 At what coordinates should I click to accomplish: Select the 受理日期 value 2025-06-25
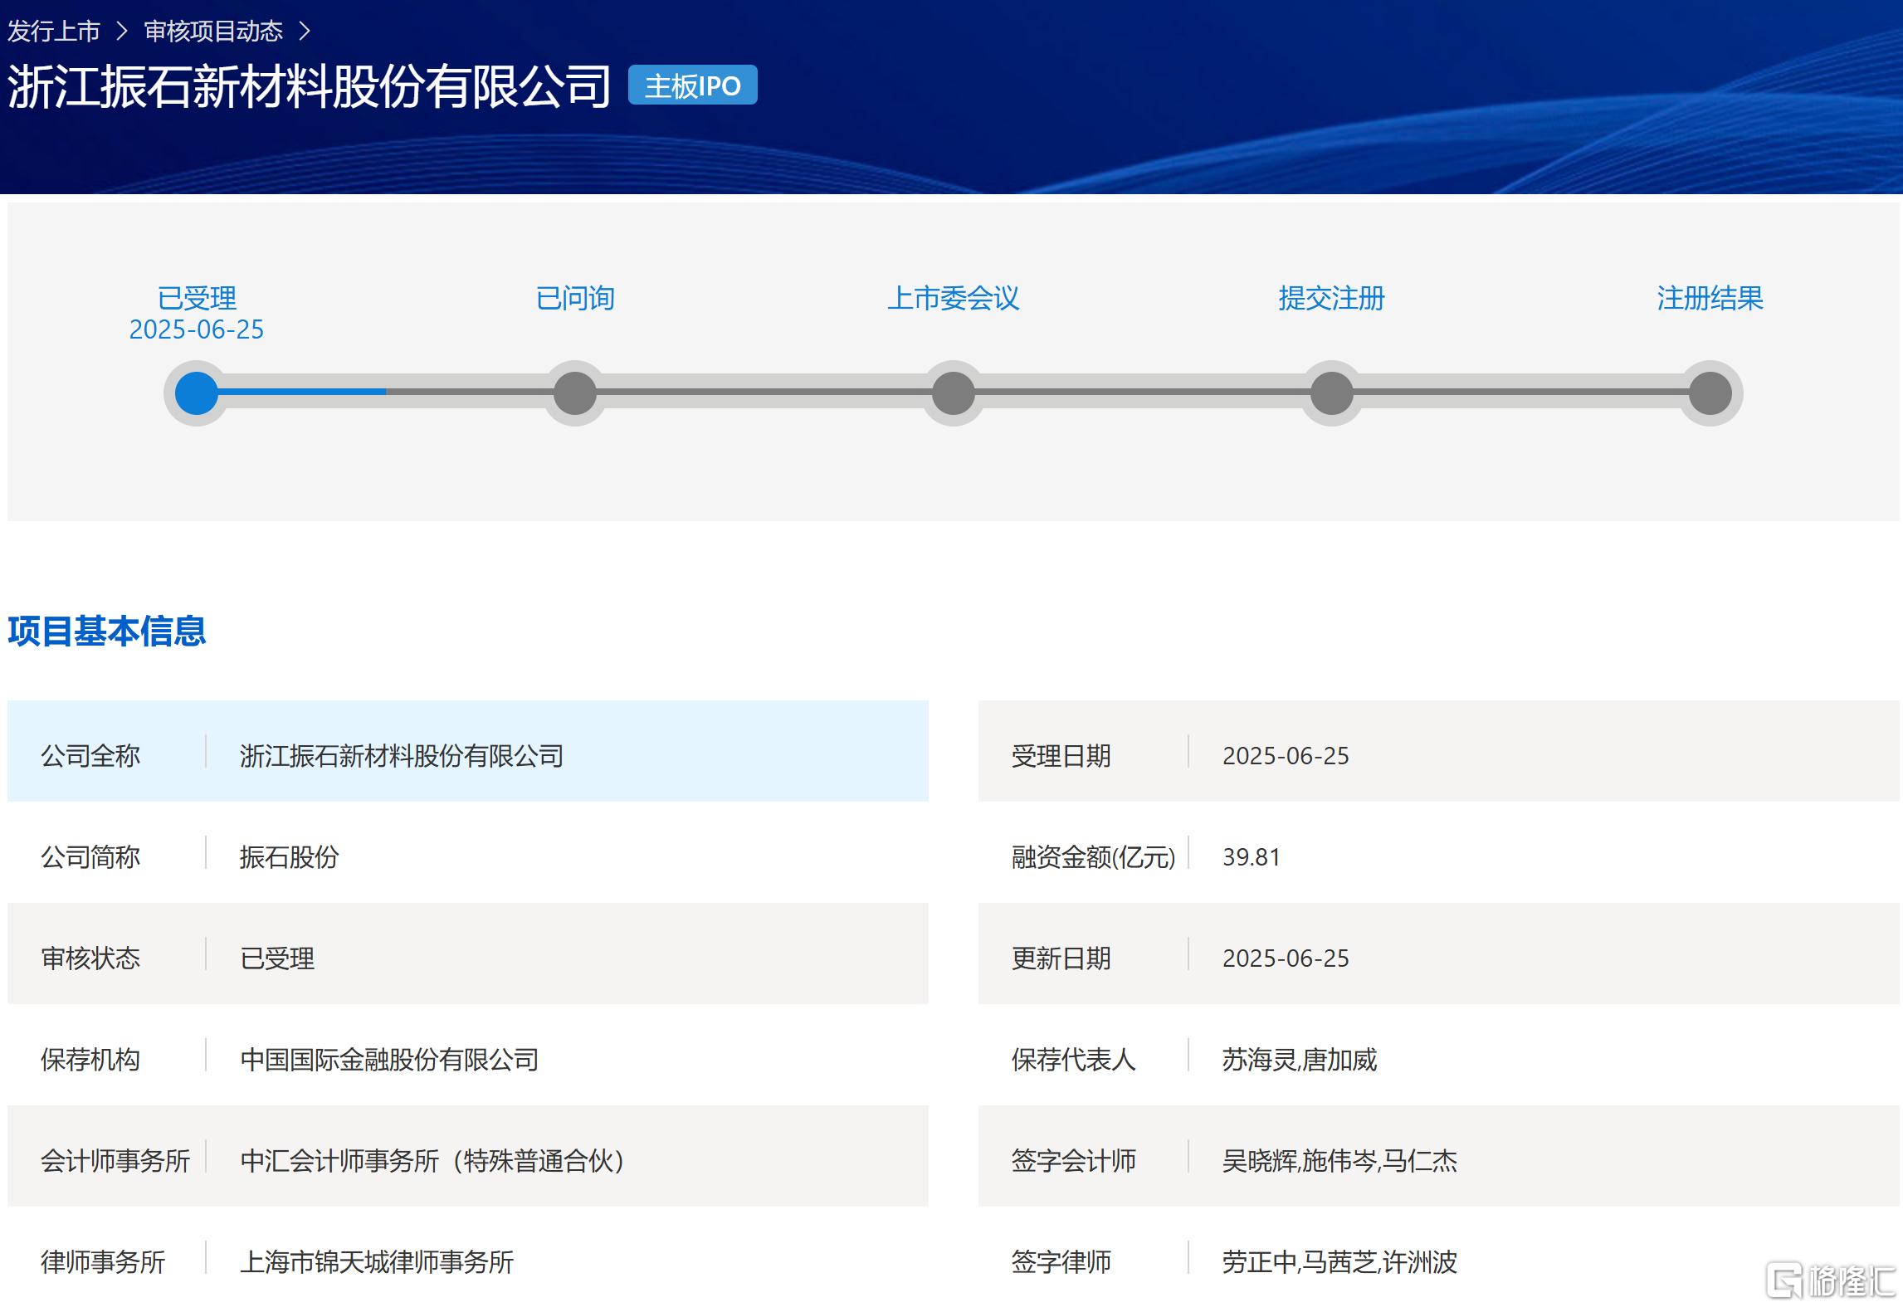click(1286, 755)
